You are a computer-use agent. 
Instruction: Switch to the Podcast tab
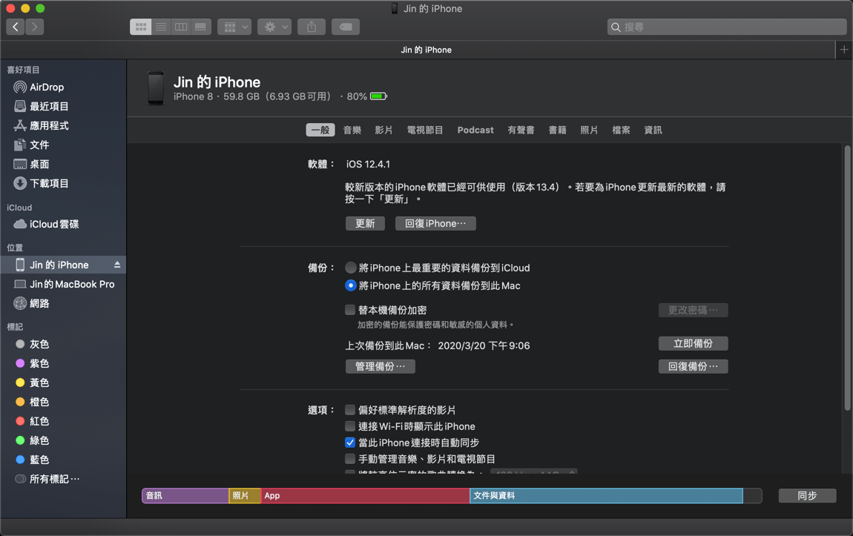tap(475, 130)
